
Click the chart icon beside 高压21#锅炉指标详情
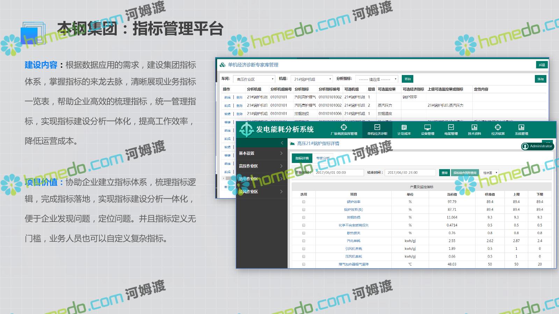292,143
